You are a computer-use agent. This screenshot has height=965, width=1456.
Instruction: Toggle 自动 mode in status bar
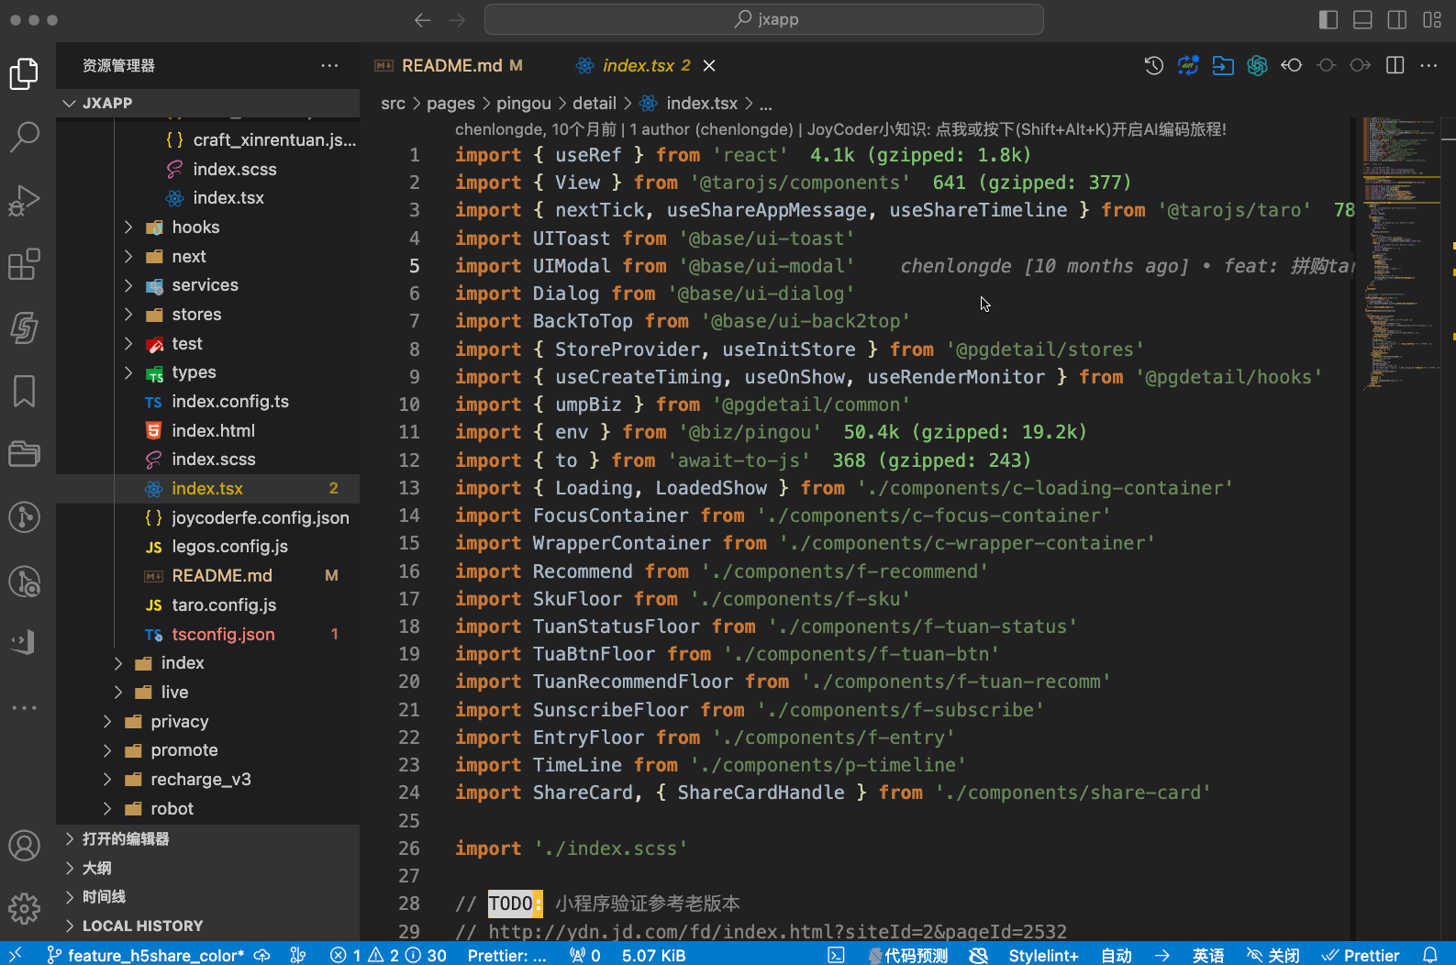click(1117, 955)
